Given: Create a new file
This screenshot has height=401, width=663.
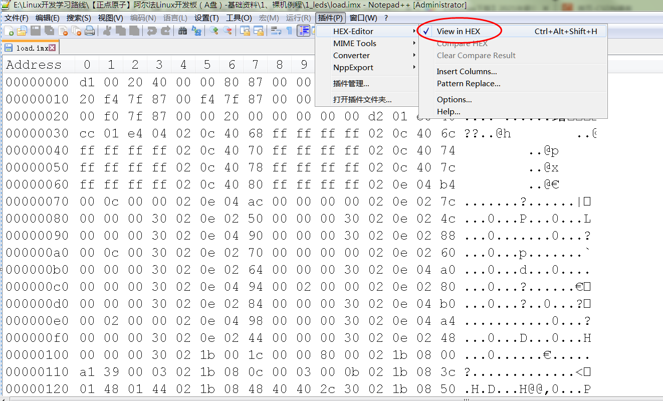Looking at the screenshot, I should click(10, 31).
